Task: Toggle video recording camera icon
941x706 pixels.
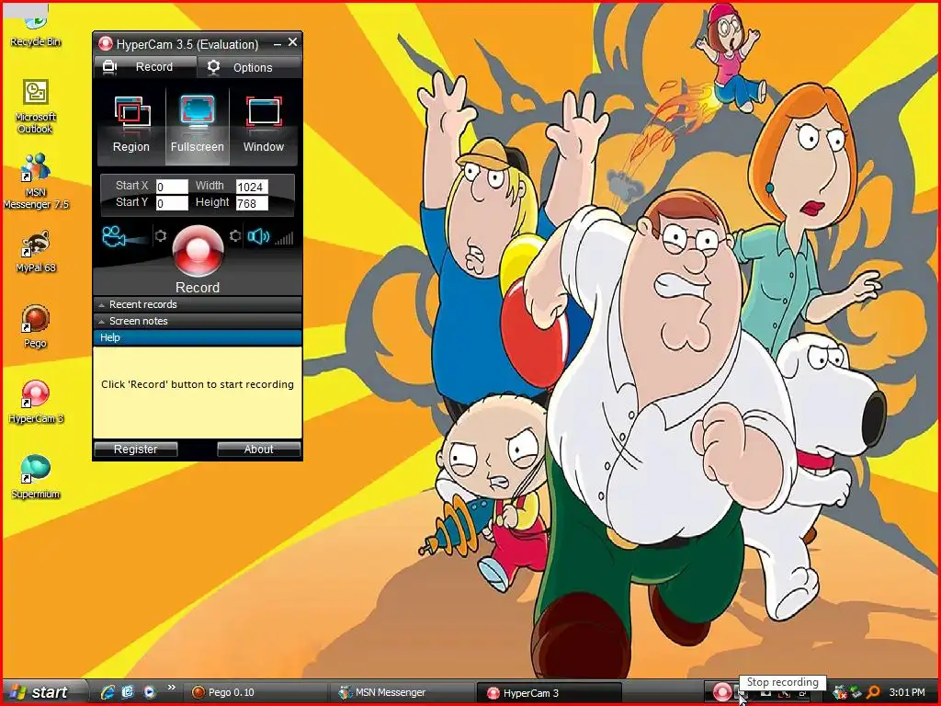Action: (114, 236)
